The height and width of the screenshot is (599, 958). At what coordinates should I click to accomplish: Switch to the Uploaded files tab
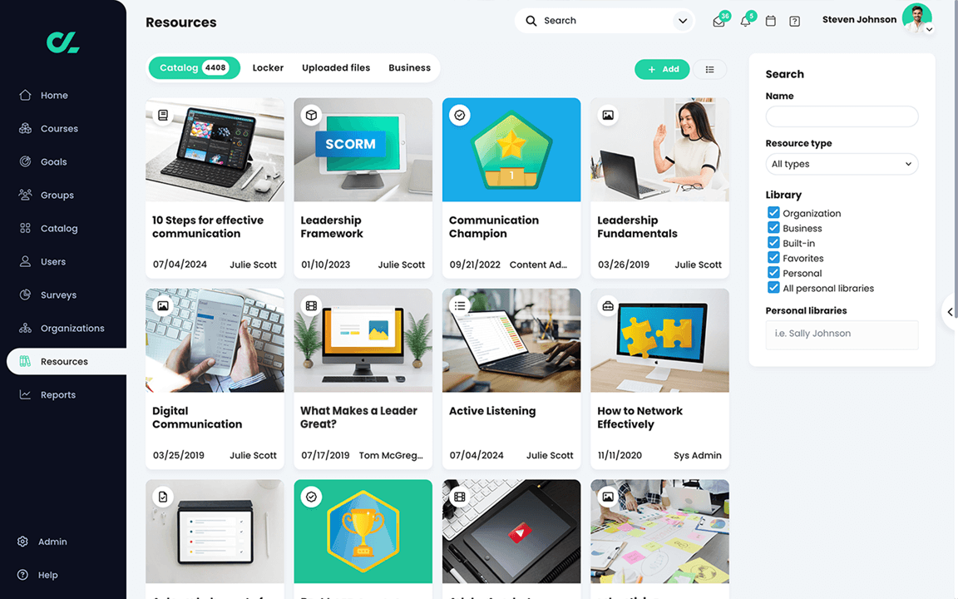coord(336,68)
